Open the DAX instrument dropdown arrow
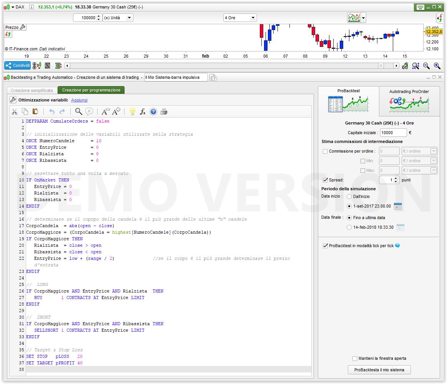 (13, 7)
